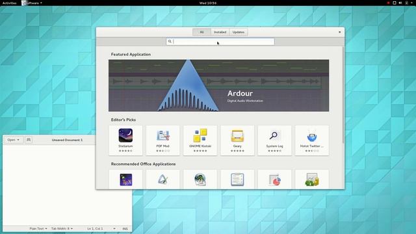This screenshot has height=234, width=416.
Task: Click the square accessibility icon in top bar
Action: (395, 3)
